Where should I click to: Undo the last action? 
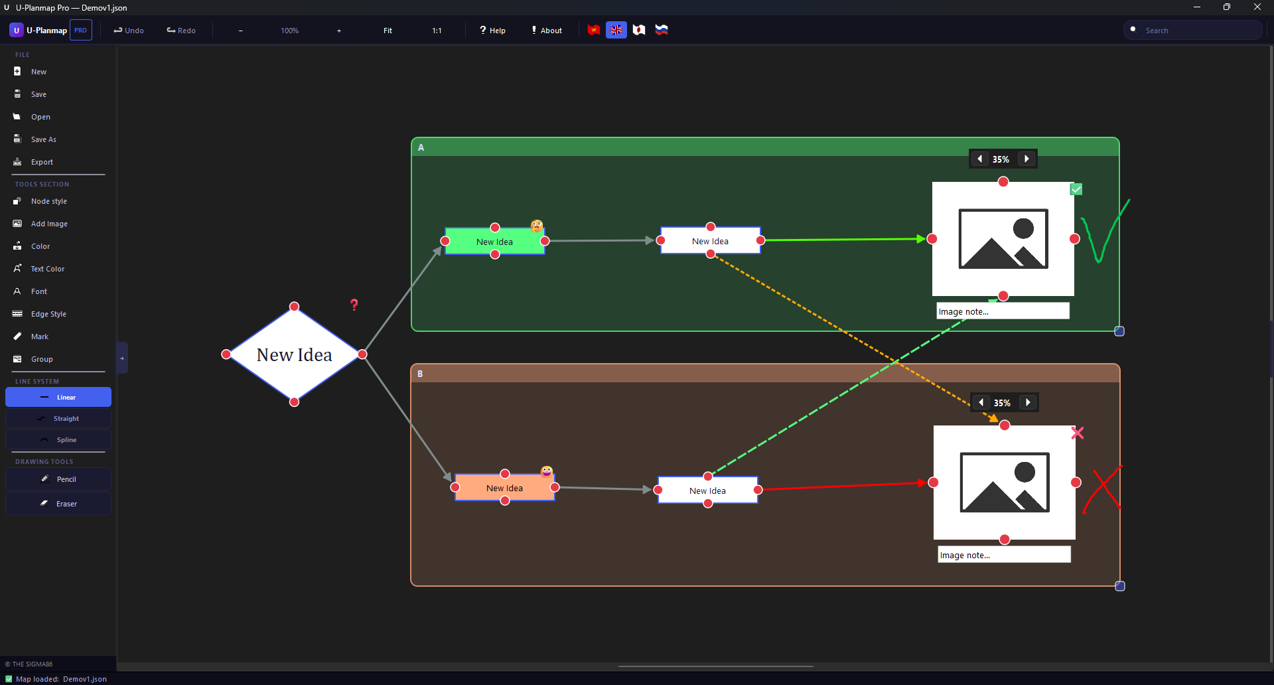tap(129, 31)
